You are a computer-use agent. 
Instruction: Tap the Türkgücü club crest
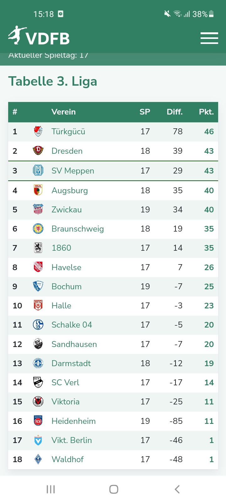coord(38,131)
